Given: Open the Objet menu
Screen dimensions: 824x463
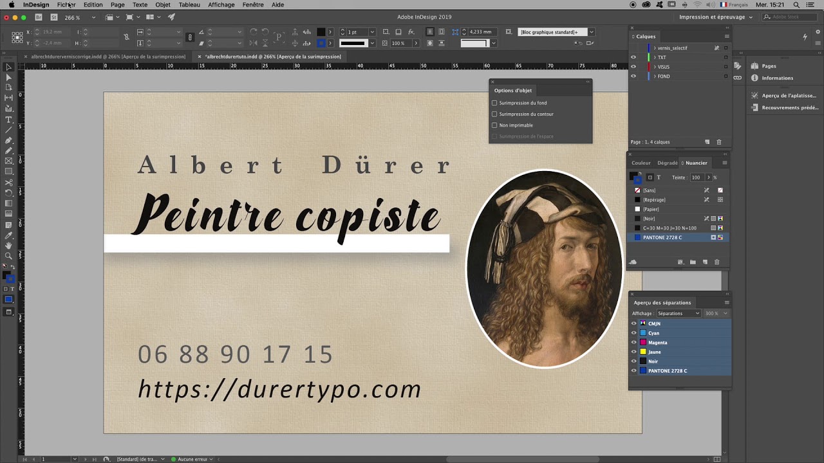Looking at the screenshot, I should (162, 5).
